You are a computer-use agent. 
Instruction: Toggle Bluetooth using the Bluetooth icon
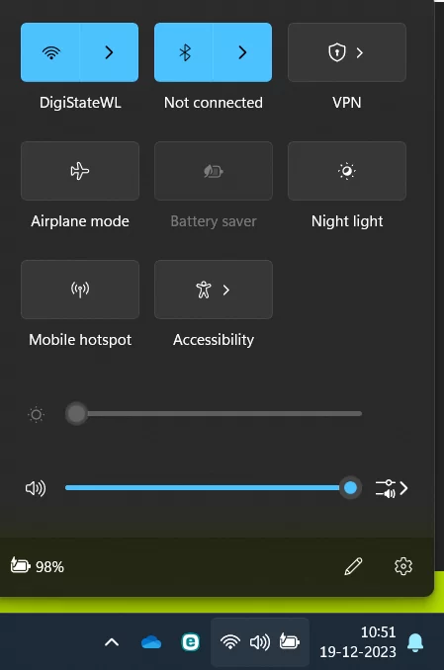coord(184,52)
